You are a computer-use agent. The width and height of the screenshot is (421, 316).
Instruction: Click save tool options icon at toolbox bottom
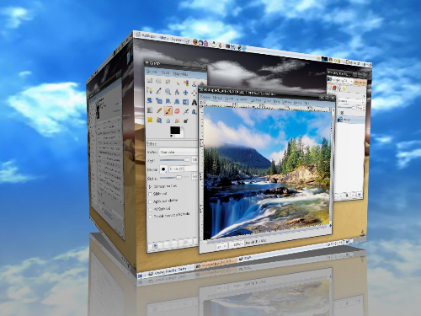tap(155, 246)
